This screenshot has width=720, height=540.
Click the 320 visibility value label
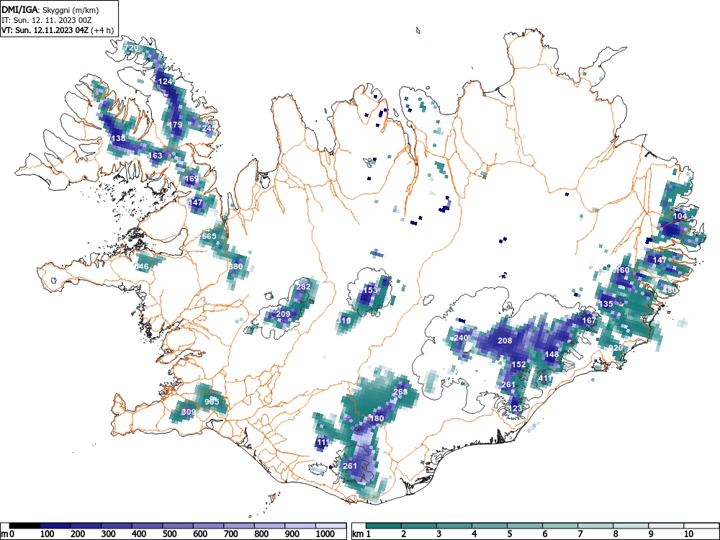[x=616, y=348]
